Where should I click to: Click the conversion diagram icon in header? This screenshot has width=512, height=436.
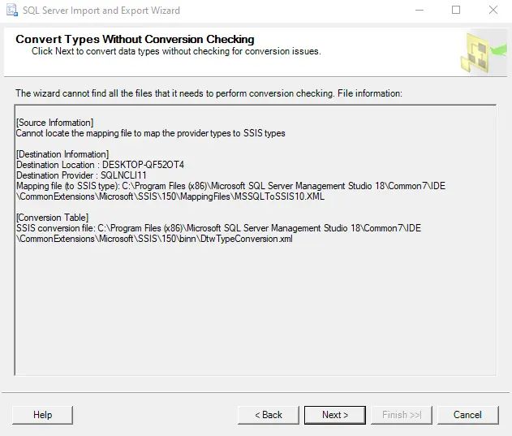tap(483, 52)
